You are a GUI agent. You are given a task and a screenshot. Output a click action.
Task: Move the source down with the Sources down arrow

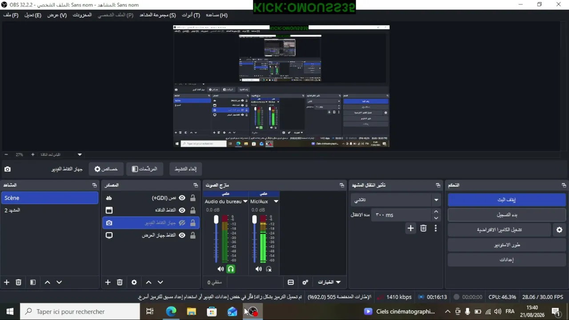160,282
